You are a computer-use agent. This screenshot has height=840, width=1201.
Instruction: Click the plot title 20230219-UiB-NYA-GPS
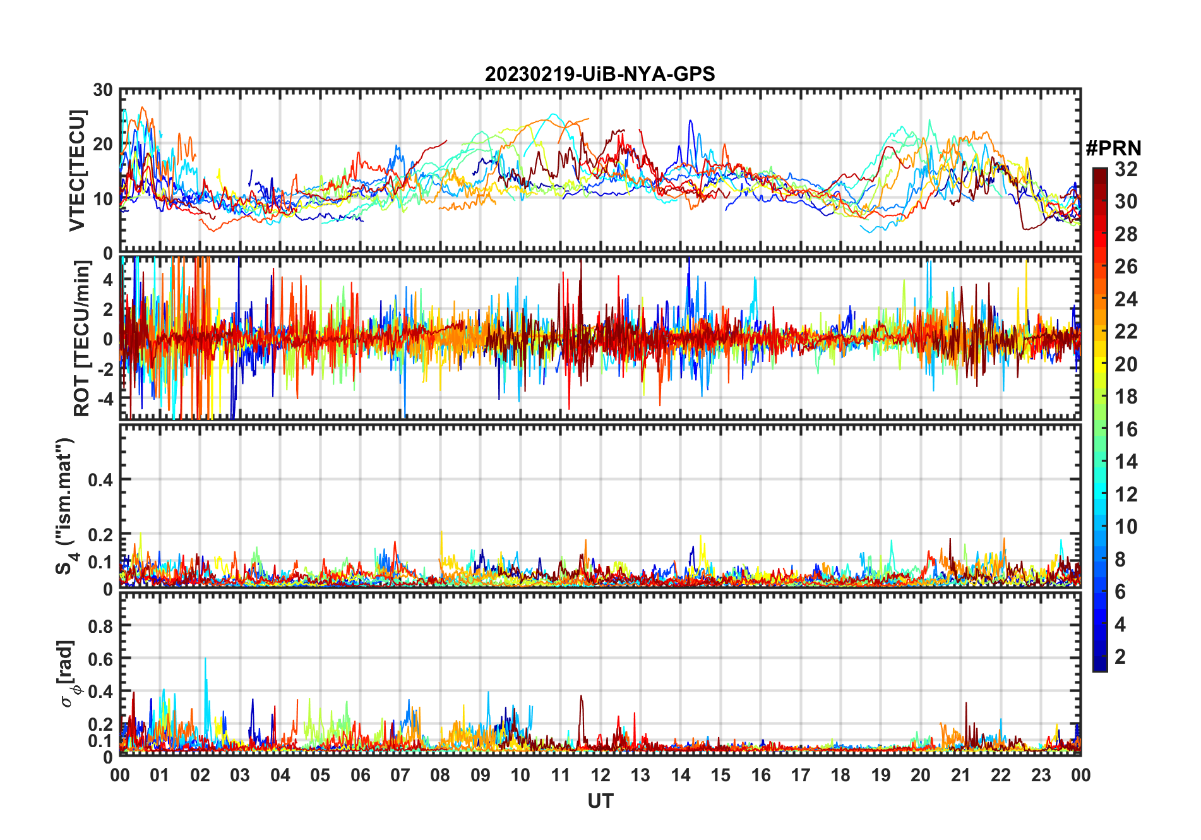tap(600, 75)
